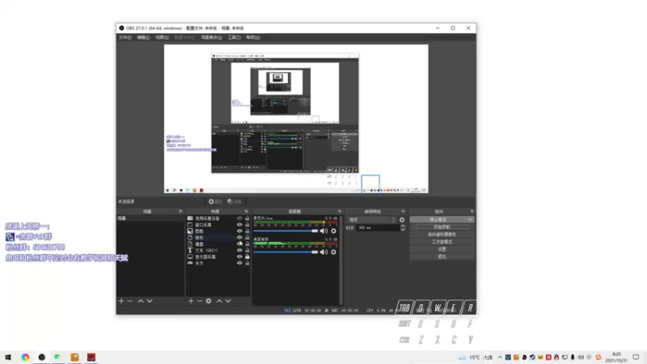Open the 桌面音频 mixer gear settings
The image size is (647, 364).
pyautogui.click(x=334, y=252)
